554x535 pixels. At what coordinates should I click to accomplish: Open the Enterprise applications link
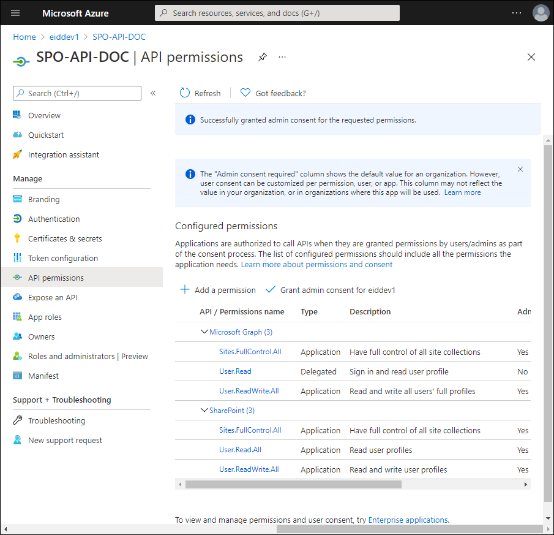(408, 520)
